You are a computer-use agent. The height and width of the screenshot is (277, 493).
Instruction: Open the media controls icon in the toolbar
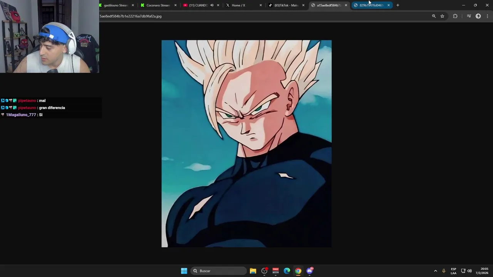tap(469, 16)
